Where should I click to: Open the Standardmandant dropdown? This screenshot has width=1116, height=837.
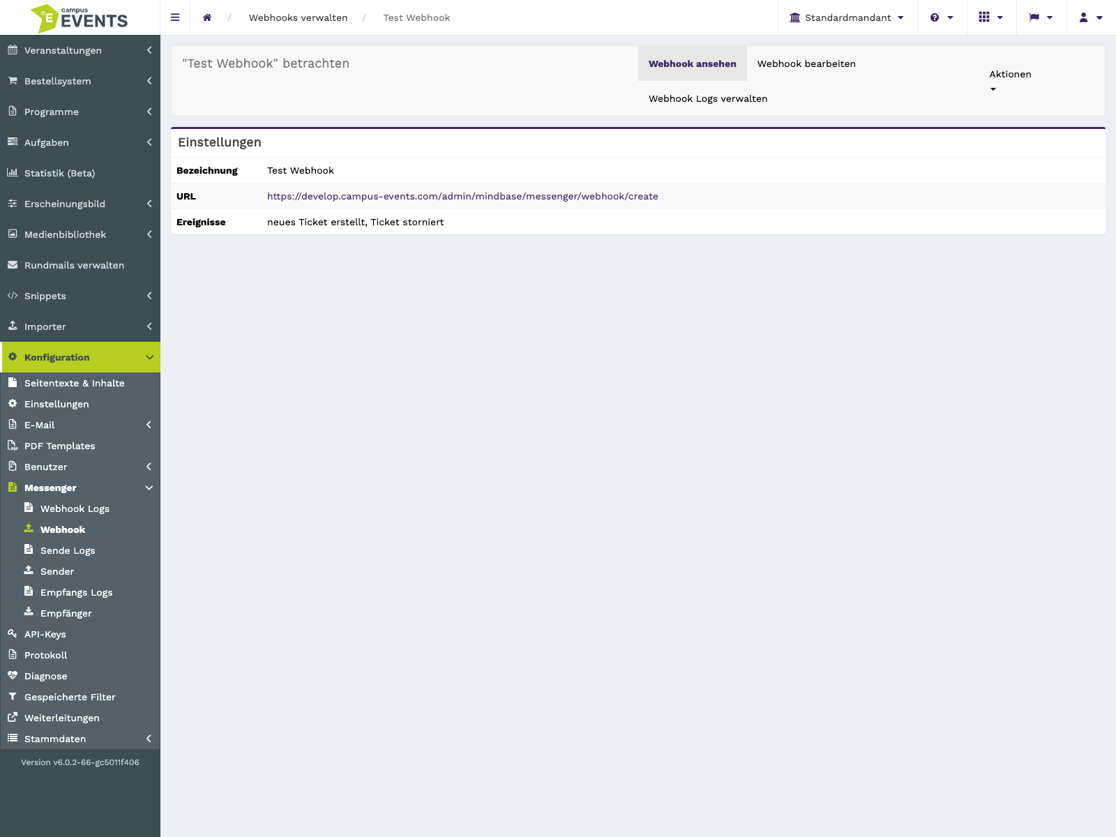click(847, 17)
